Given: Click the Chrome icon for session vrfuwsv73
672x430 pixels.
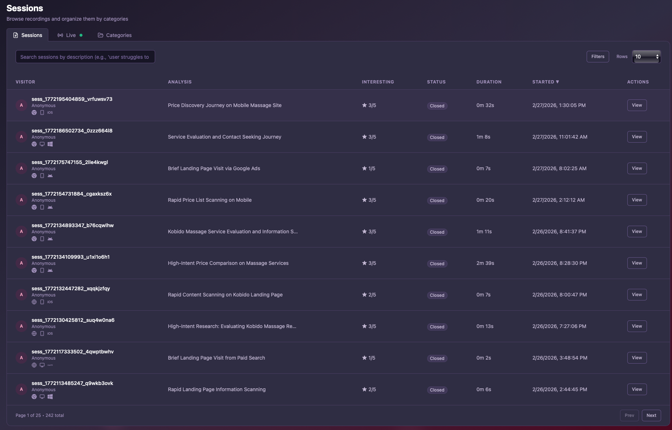Looking at the screenshot, I should [34, 112].
